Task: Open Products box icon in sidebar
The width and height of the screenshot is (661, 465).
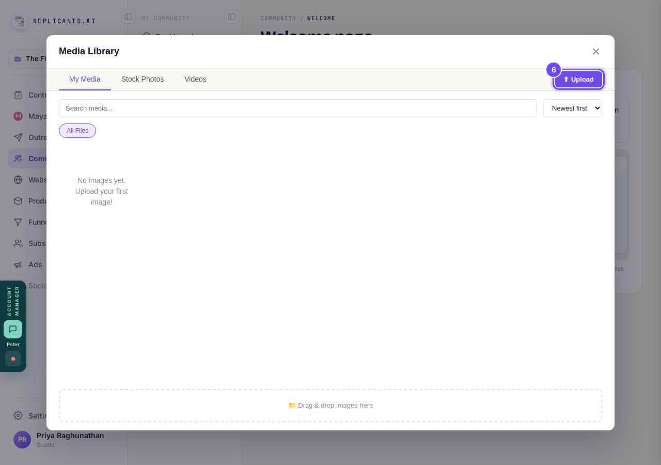Action: (18, 201)
